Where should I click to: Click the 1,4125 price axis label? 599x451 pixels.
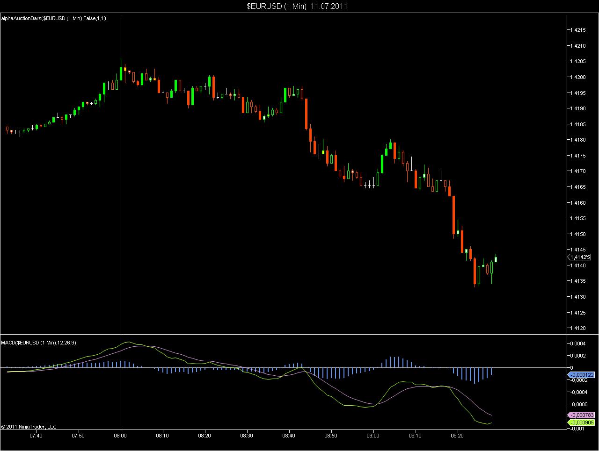coord(578,313)
